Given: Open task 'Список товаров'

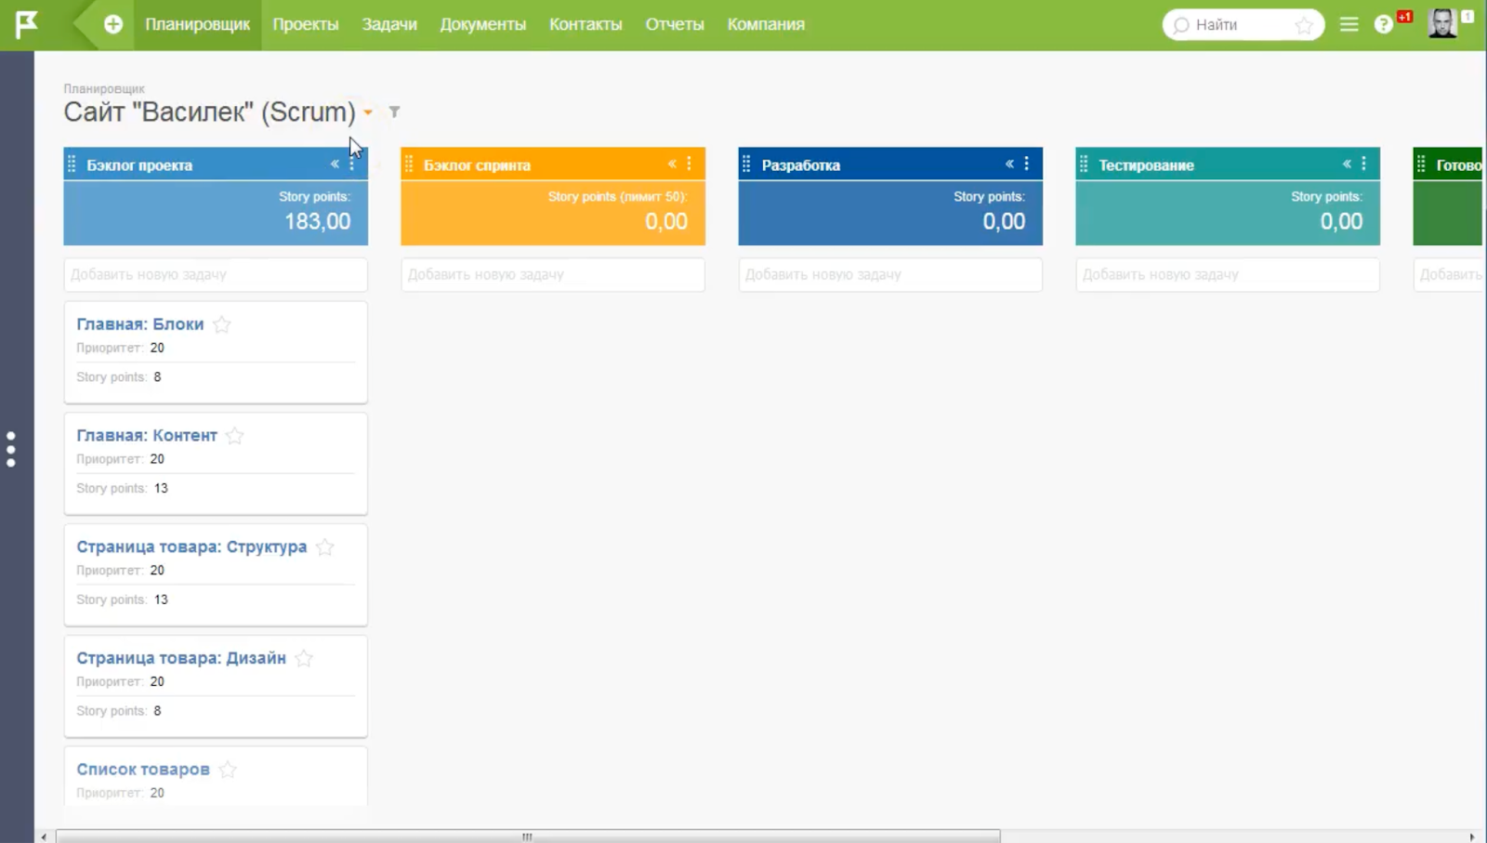Looking at the screenshot, I should coord(143,770).
